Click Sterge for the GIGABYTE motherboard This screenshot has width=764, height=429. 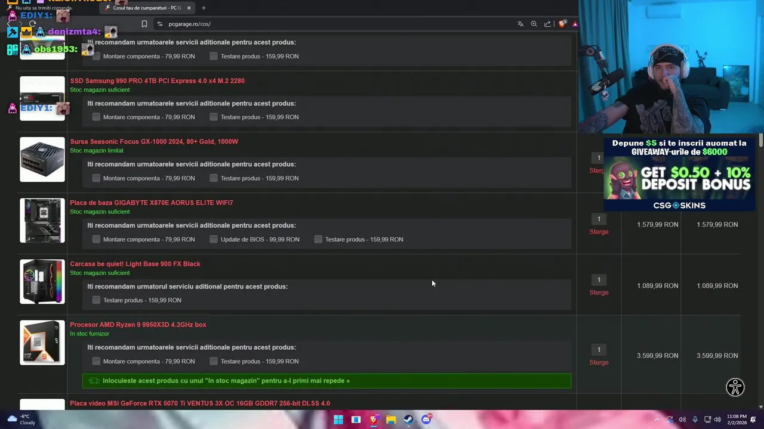[599, 232]
